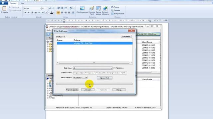Open paragraph settings icon in WordPad

pos(73,13)
